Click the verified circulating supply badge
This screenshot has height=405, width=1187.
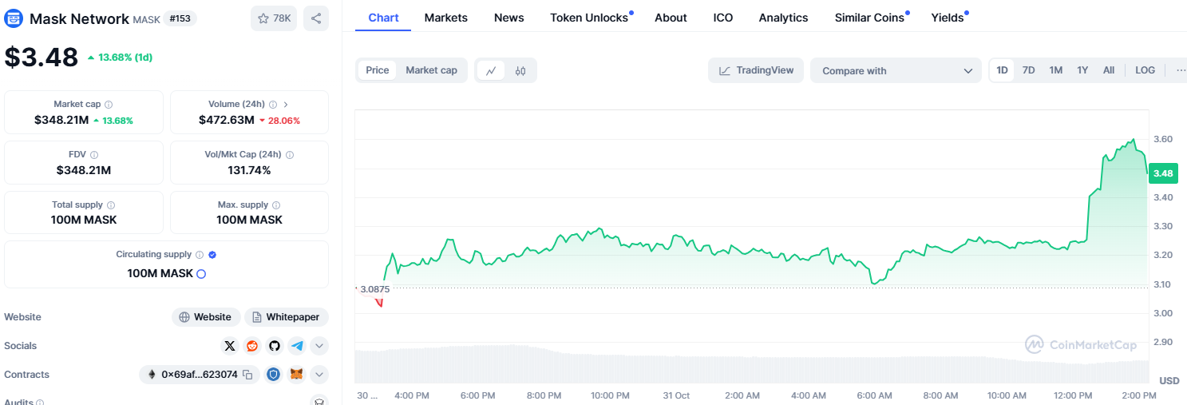tap(212, 255)
